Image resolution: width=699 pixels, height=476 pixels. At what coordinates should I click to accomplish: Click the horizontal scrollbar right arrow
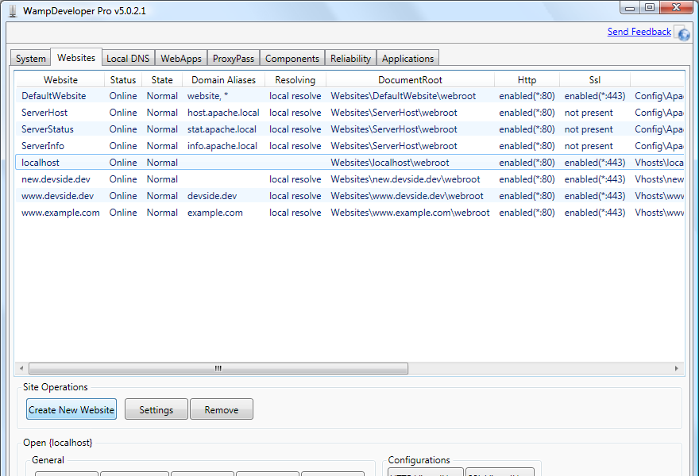coord(677,368)
